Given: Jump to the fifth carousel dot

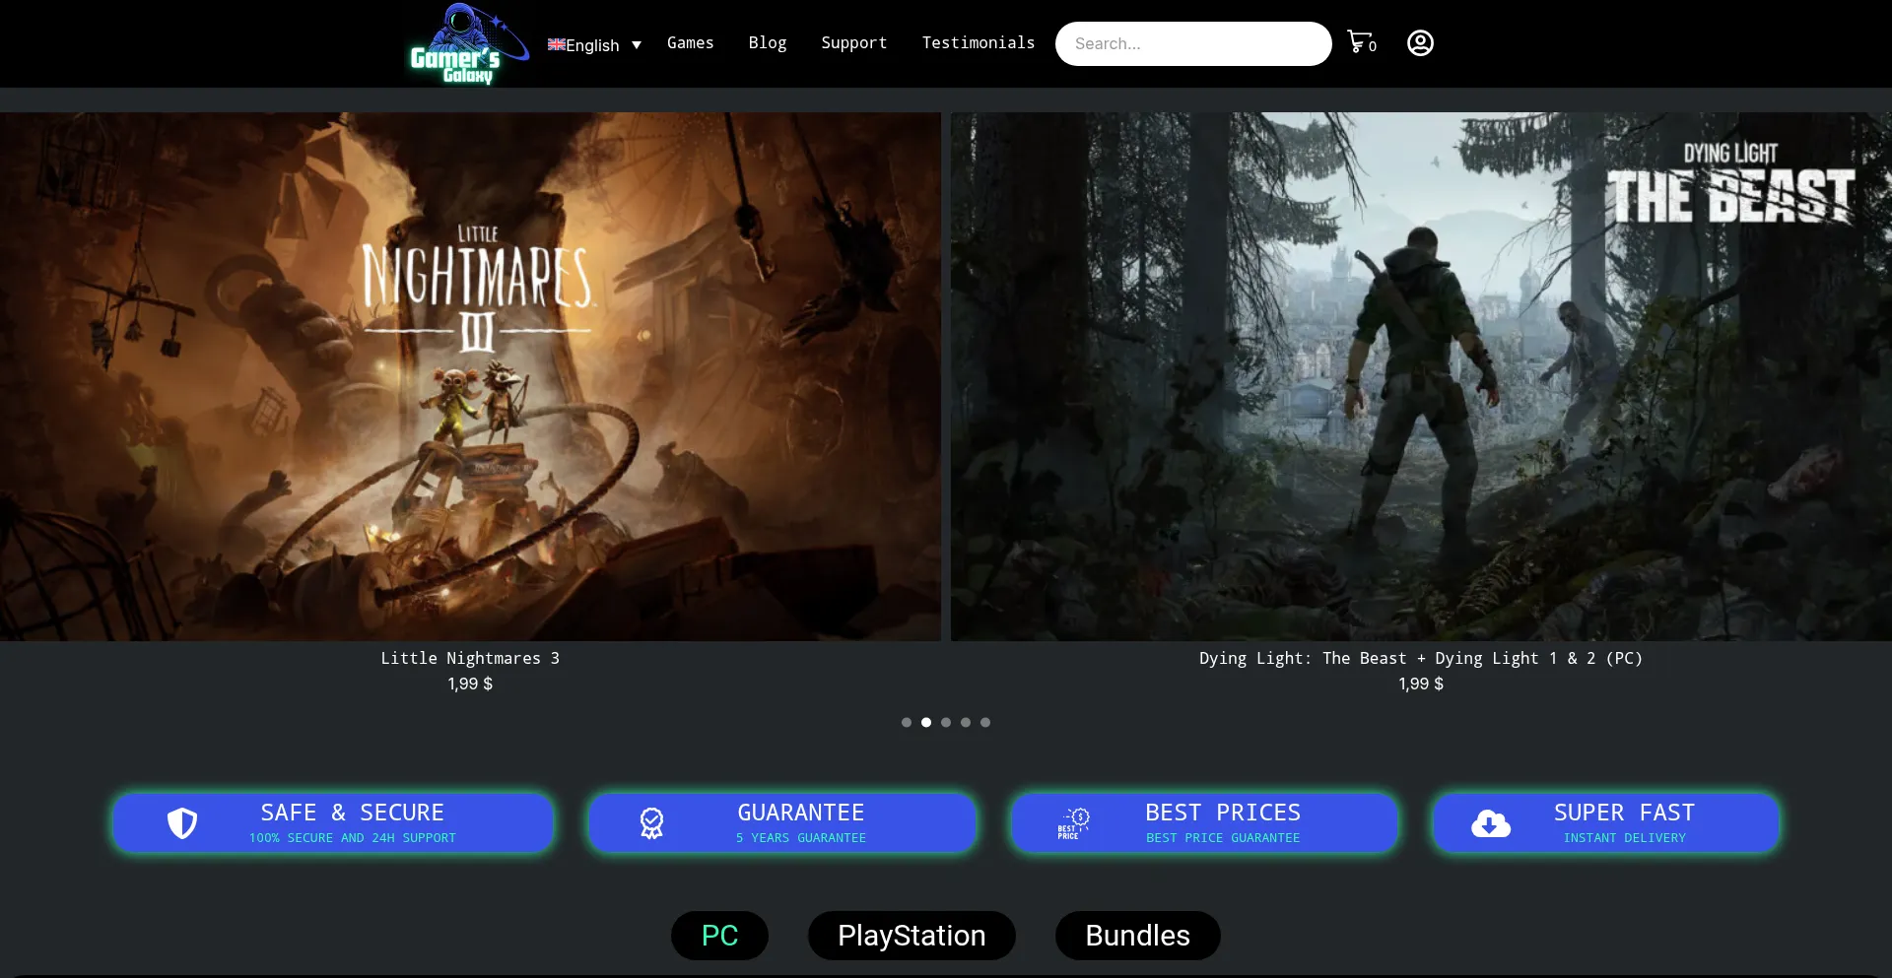Looking at the screenshot, I should 985,723.
